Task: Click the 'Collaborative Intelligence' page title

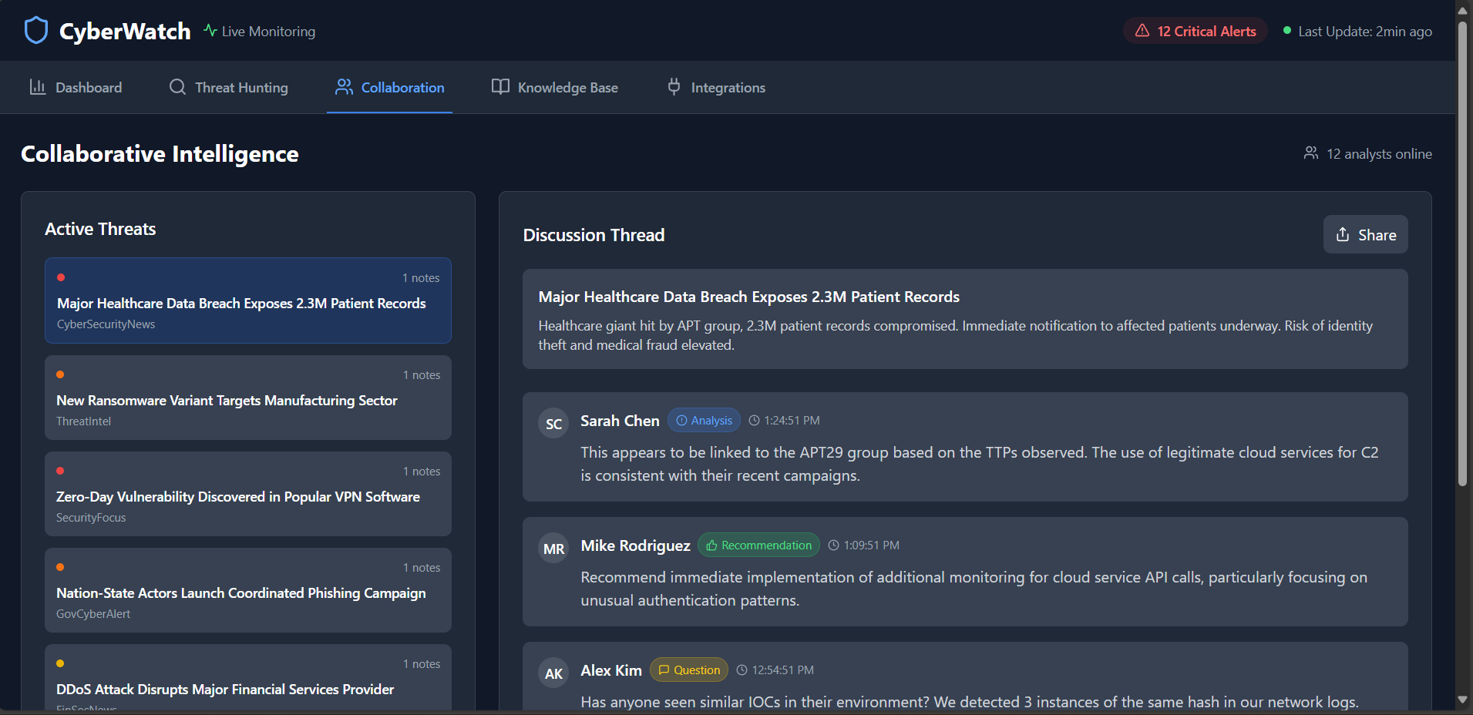Action: pos(160,154)
